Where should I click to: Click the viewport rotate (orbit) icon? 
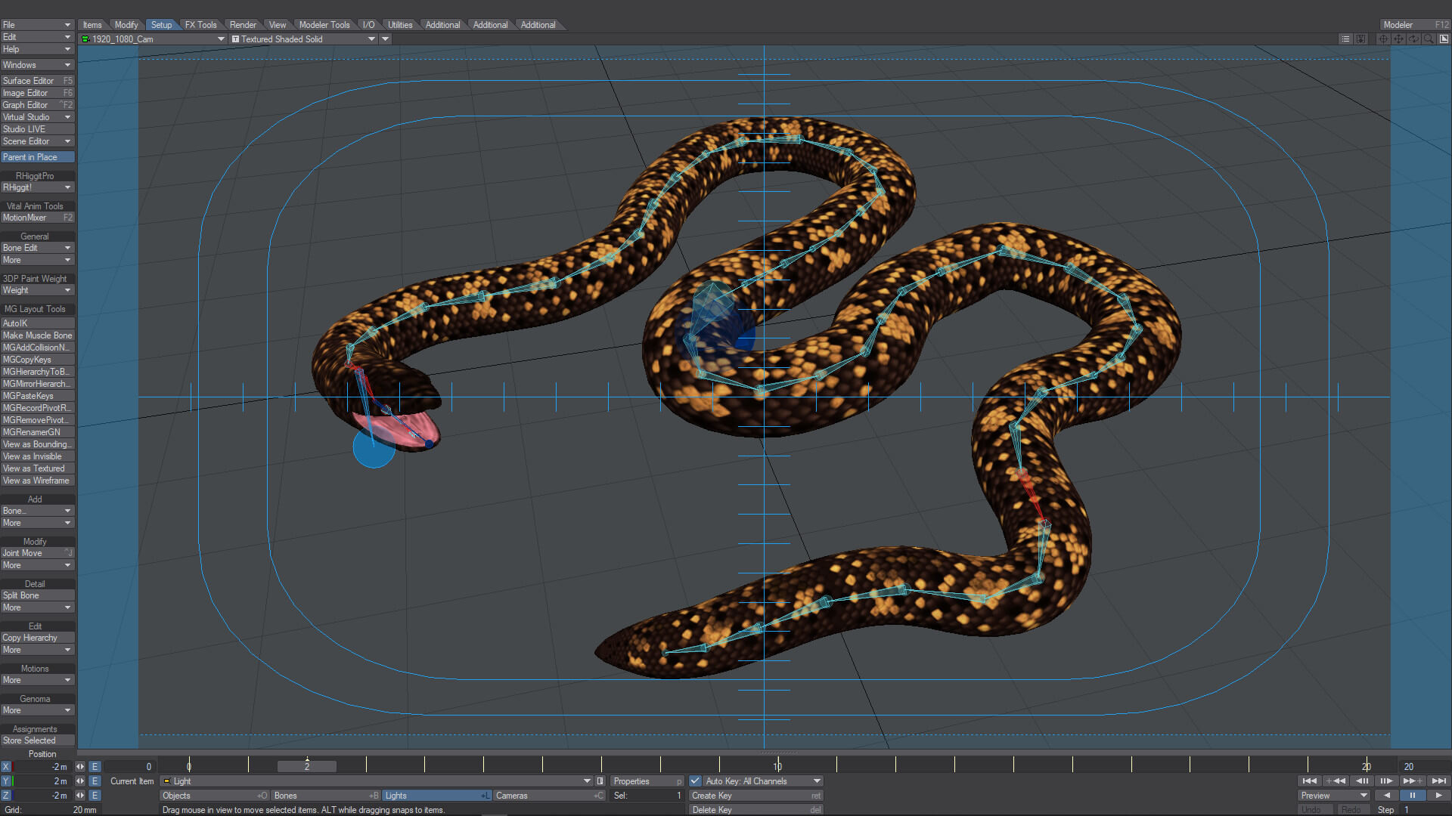[1413, 39]
